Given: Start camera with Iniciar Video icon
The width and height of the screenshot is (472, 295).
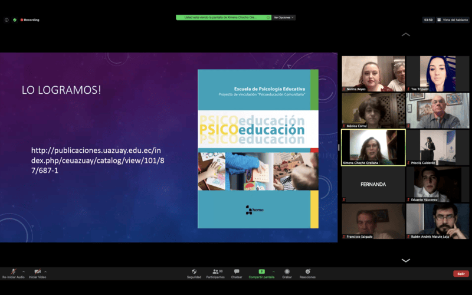Looking at the screenshot, I should coord(37,271).
